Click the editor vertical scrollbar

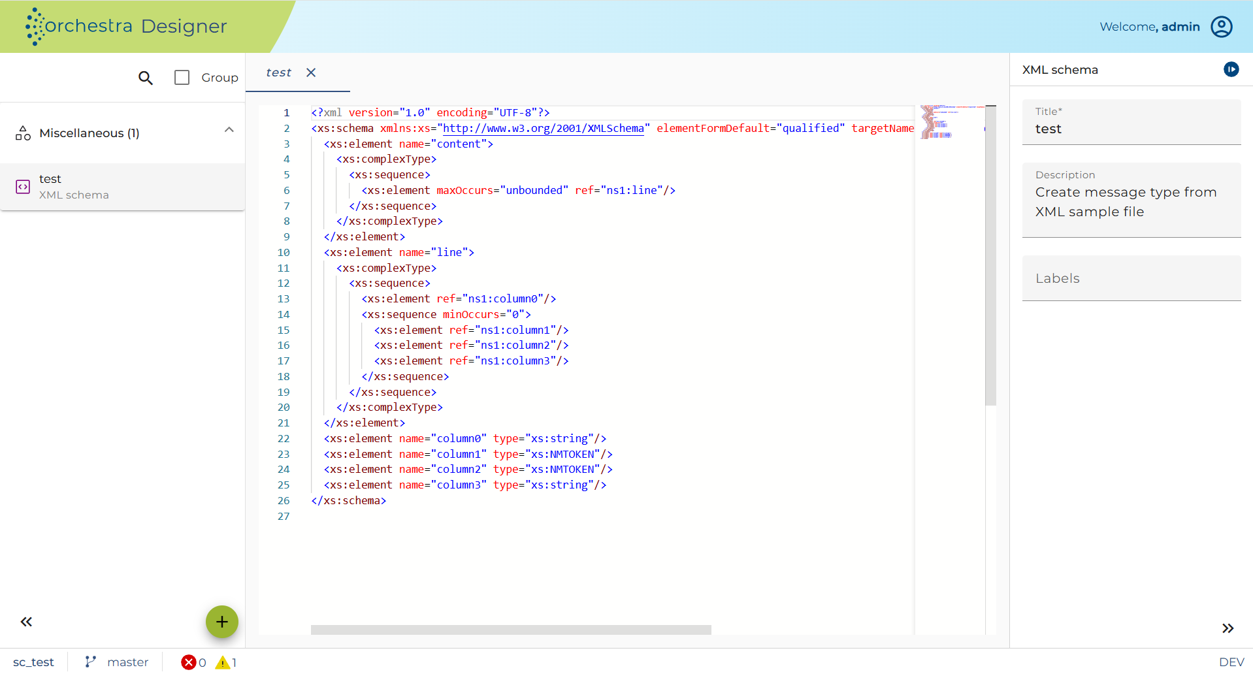click(990, 255)
